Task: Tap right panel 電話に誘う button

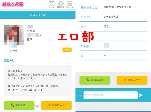Action: tap(95, 80)
